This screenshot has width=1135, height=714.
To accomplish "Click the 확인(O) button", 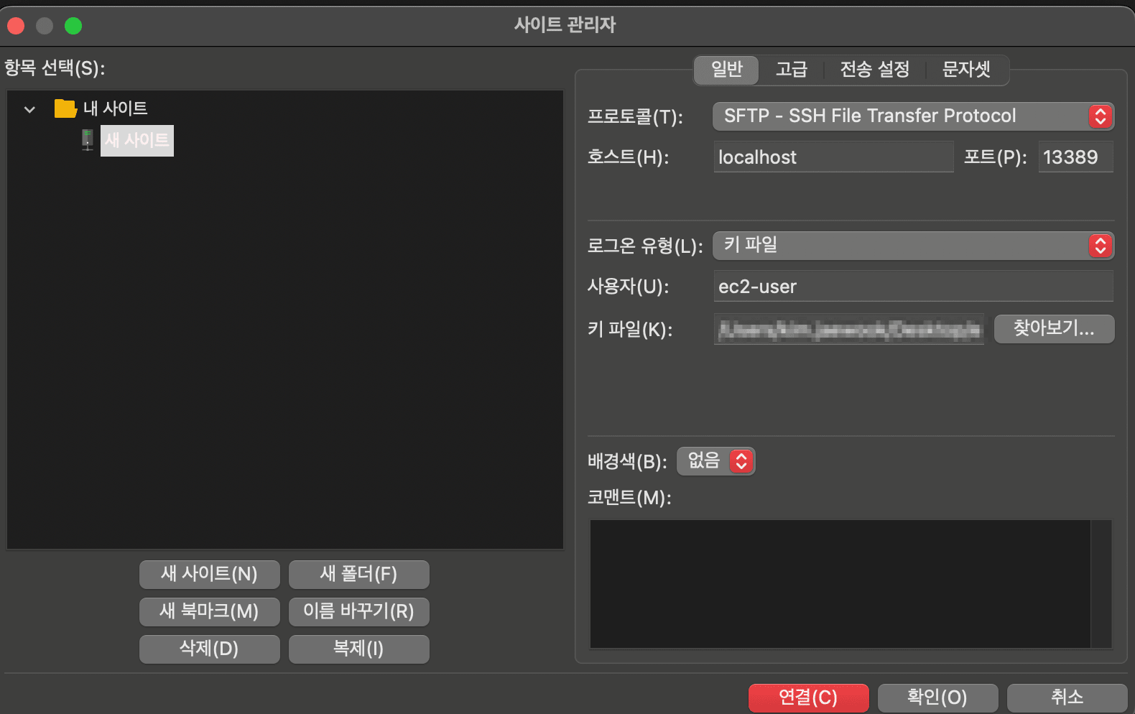I will 937,697.
